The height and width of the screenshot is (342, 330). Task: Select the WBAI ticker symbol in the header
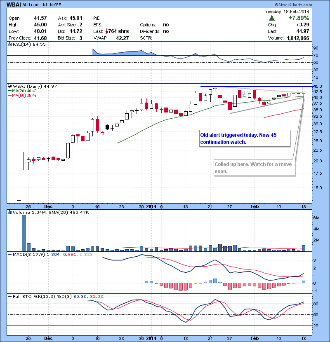coord(14,5)
